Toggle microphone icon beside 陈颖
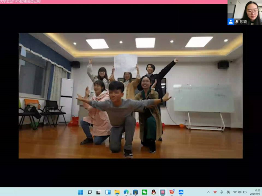This screenshot has width=262, height=196. coord(237,22)
